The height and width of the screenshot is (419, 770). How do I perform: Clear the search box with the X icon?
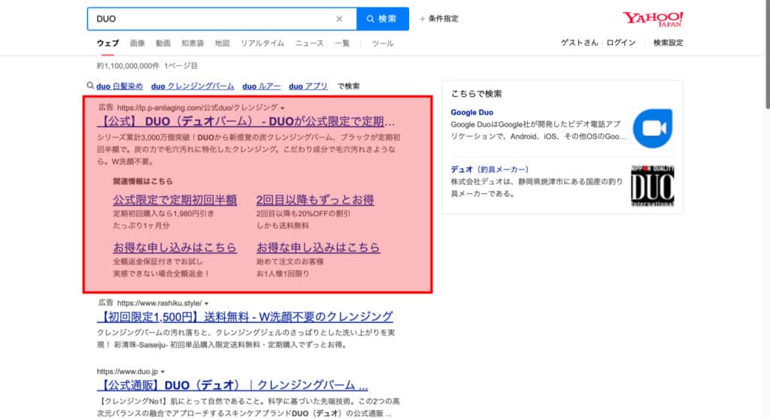pyautogui.click(x=339, y=19)
